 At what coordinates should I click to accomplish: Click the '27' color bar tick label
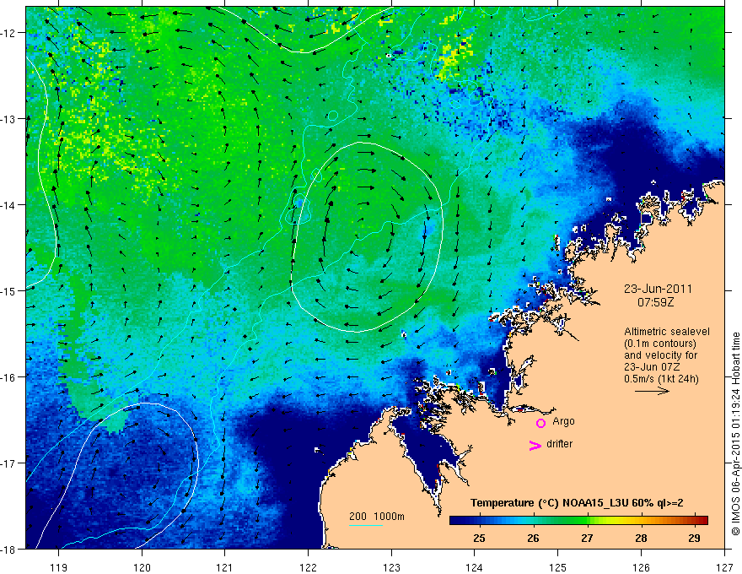tap(587, 538)
